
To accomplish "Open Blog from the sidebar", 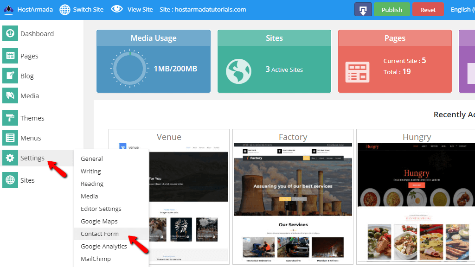I will (27, 76).
